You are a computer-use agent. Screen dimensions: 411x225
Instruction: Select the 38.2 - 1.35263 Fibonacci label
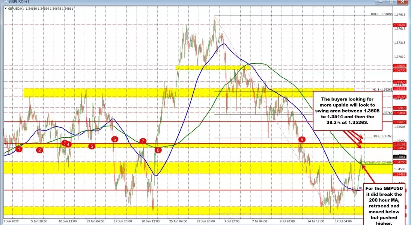[x=383, y=136]
